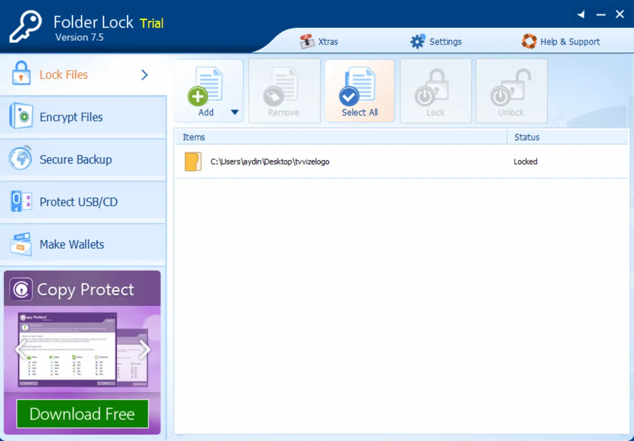Viewport: 634px width, 441px height.
Task: Open Secure Backup globe icon
Action: coord(21,159)
